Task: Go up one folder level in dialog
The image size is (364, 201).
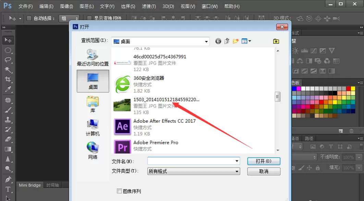Action: pyautogui.click(x=227, y=41)
